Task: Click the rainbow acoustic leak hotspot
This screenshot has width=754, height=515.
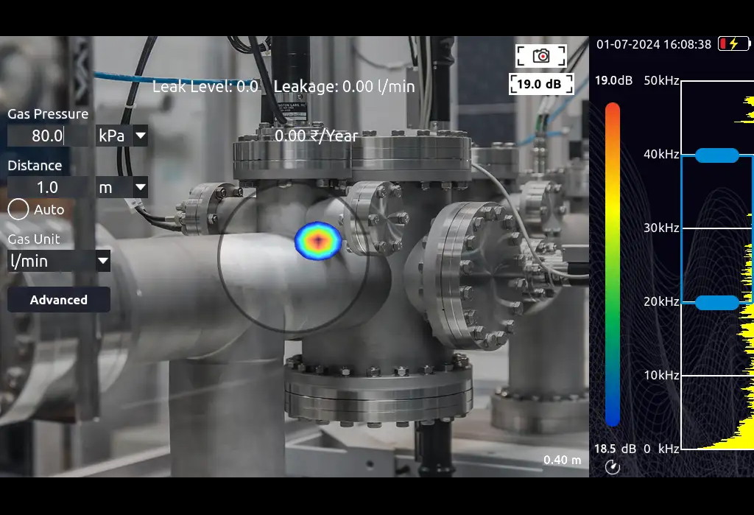Action: point(317,239)
